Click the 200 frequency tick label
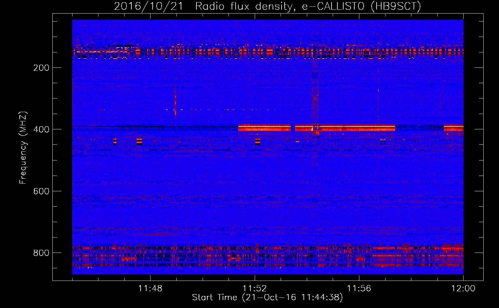Screen dimensions: 499x308 [41, 68]
